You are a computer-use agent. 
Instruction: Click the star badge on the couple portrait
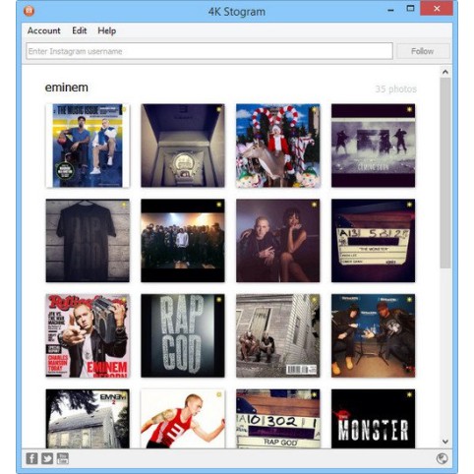(314, 205)
